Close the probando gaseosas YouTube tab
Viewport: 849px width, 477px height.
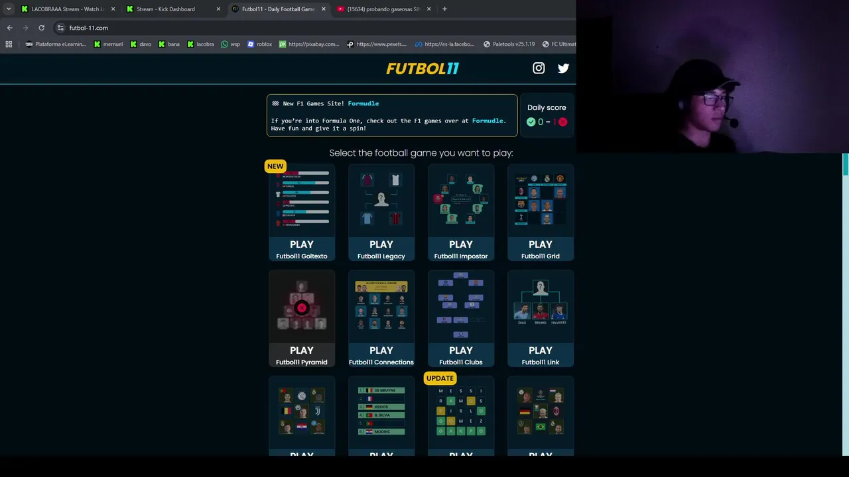[x=428, y=9]
